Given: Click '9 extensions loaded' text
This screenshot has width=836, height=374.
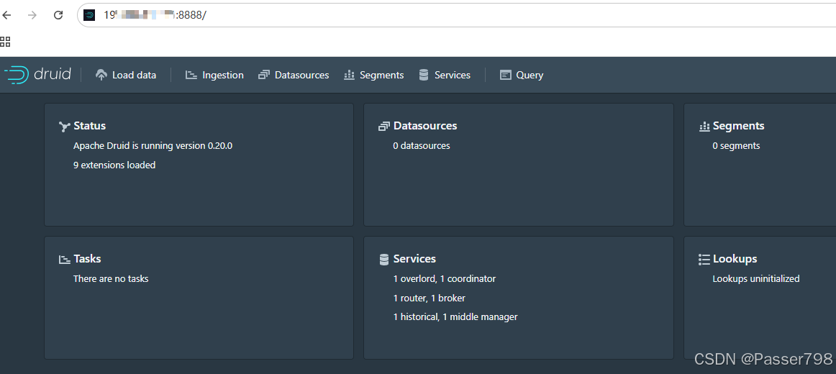Looking at the screenshot, I should [114, 165].
